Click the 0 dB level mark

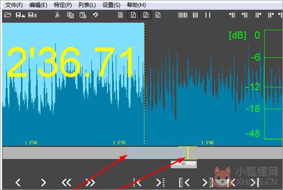(257, 35)
